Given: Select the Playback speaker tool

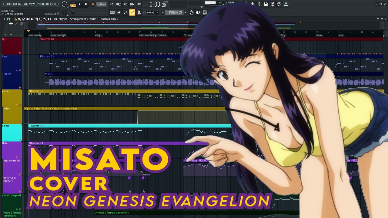Looking at the screenshot, I should tap(49, 19).
